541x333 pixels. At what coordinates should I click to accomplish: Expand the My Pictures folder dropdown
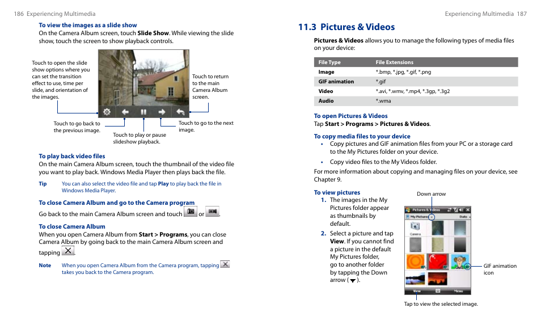(432, 217)
